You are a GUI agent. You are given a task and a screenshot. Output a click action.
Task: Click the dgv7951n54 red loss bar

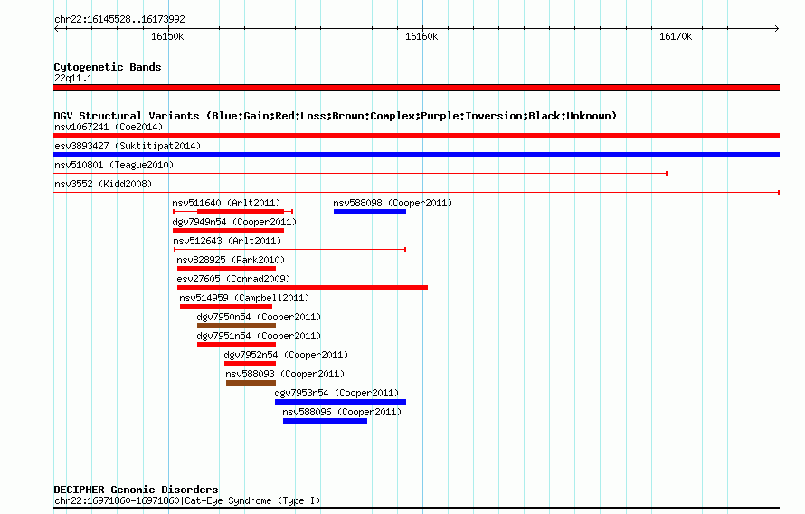[x=236, y=345]
